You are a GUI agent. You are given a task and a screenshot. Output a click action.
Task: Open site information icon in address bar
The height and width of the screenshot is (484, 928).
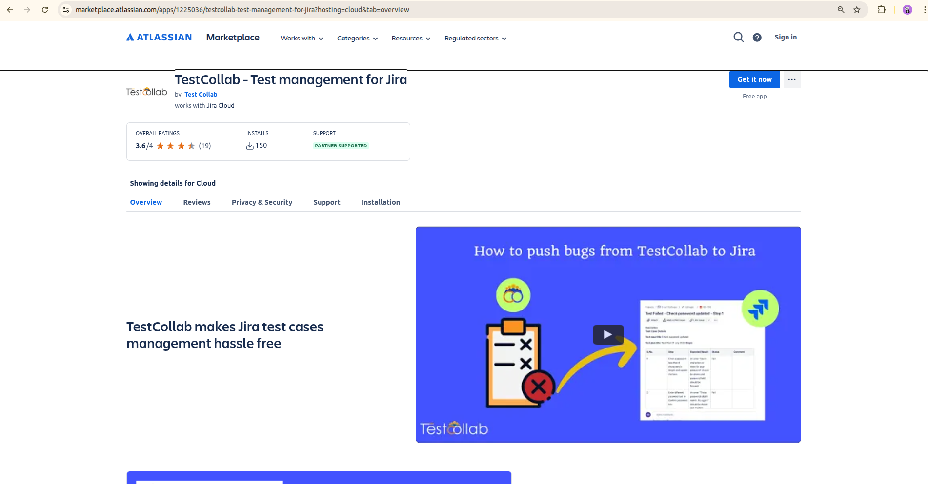(66, 10)
